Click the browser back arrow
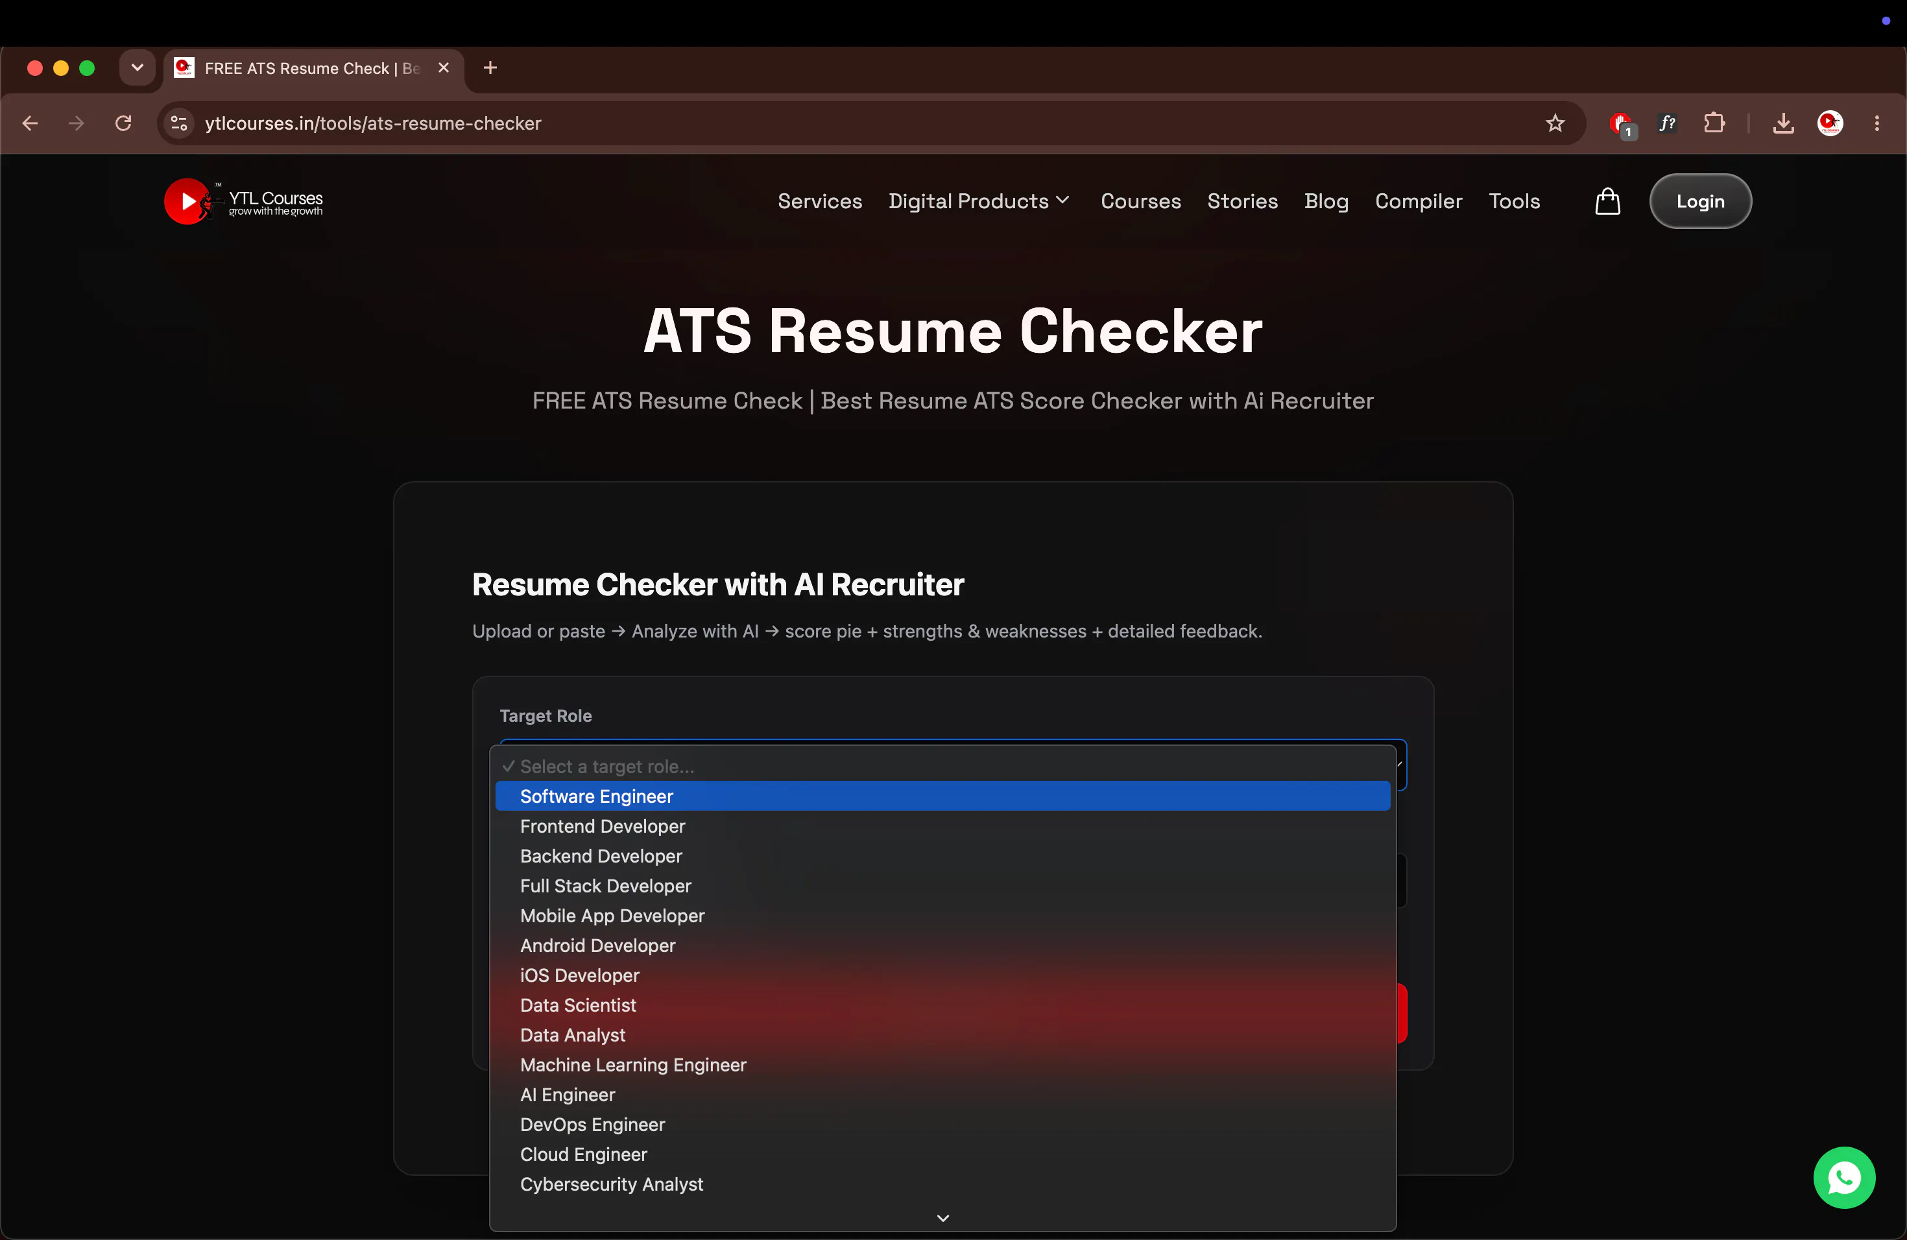Viewport: 1907px width, 1240px height. point(30,123)
